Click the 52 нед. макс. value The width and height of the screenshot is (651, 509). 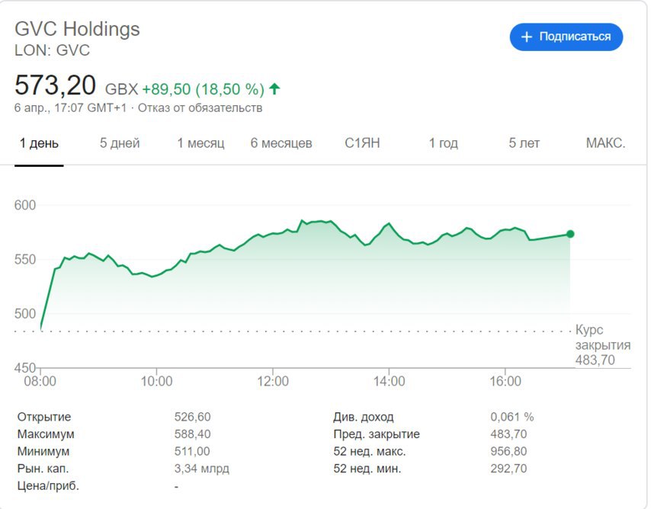508,451
